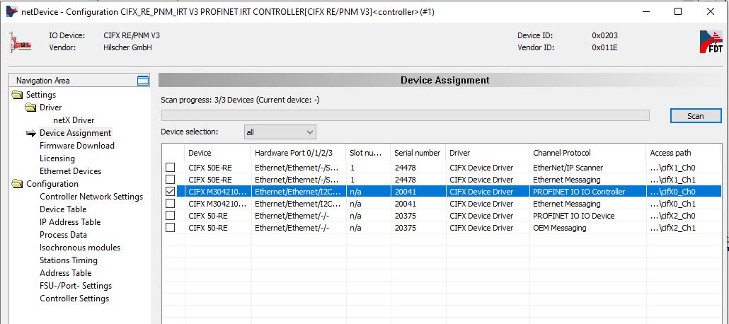Open Licensing page
729x324 pixels.
point(57,158)
